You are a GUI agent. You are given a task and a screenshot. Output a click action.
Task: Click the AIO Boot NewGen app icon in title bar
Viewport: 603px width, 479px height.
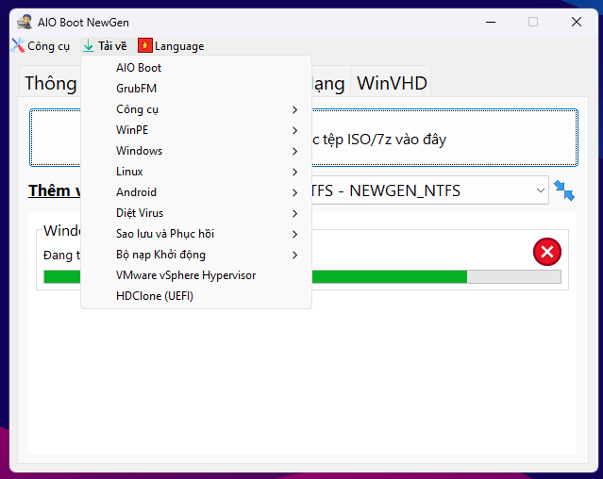click(x=25, y=22)
